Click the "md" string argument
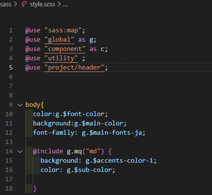The image size is (212, 195). click(93, 151)
